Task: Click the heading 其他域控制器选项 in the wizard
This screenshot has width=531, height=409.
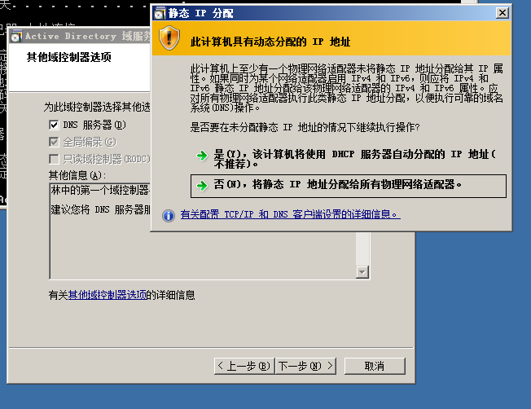Action: coord(69,57)
